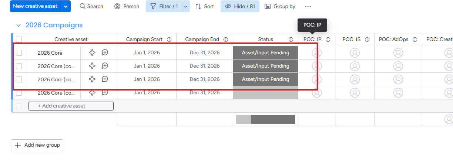The height and width of the screenshot is (160, 453).
Task: Tick the checkbox for the first 2026 Core row
Action: [x=19, y=53]
